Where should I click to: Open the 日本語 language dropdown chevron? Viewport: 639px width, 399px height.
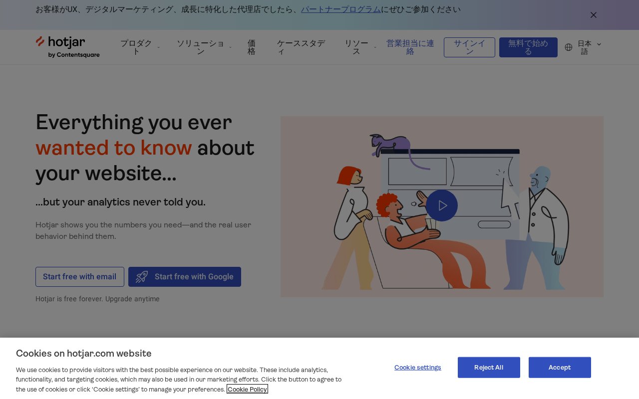tap(599, 44)
